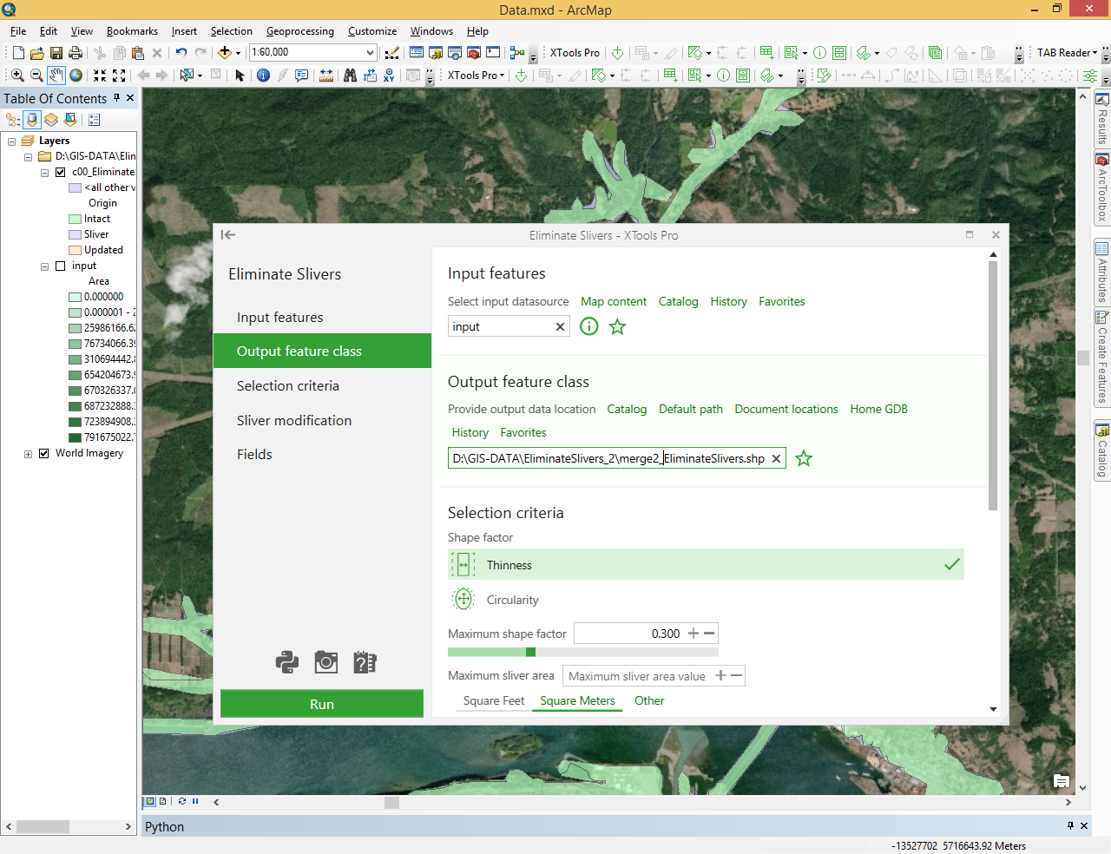The height and width of the screenshot is (854, 1111).
Task: Toggle the c00_Eliminate layer checkbox
Action: point(60,172)
